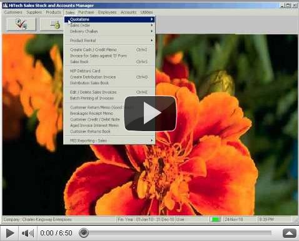This screenshot has width=299, height=241.
Task: Open the Employees menu
Action: coord(107,12)
